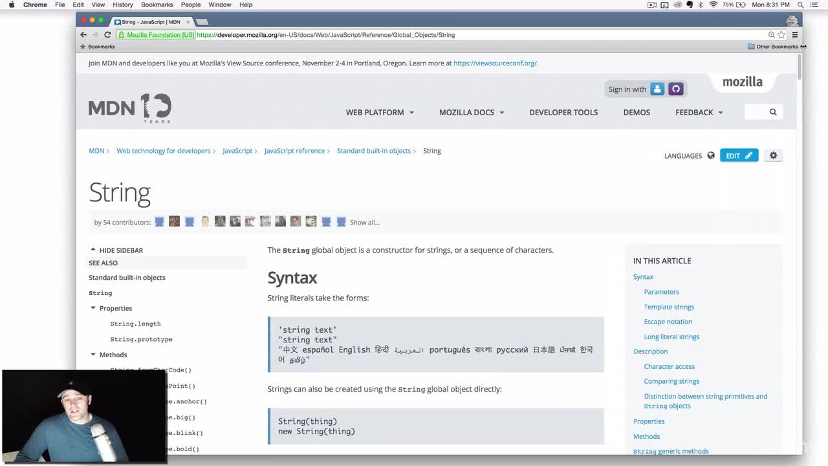Expand the WEB PLATFORM dropdown
This screenshot has height=466, width=828.
(380, 113)
